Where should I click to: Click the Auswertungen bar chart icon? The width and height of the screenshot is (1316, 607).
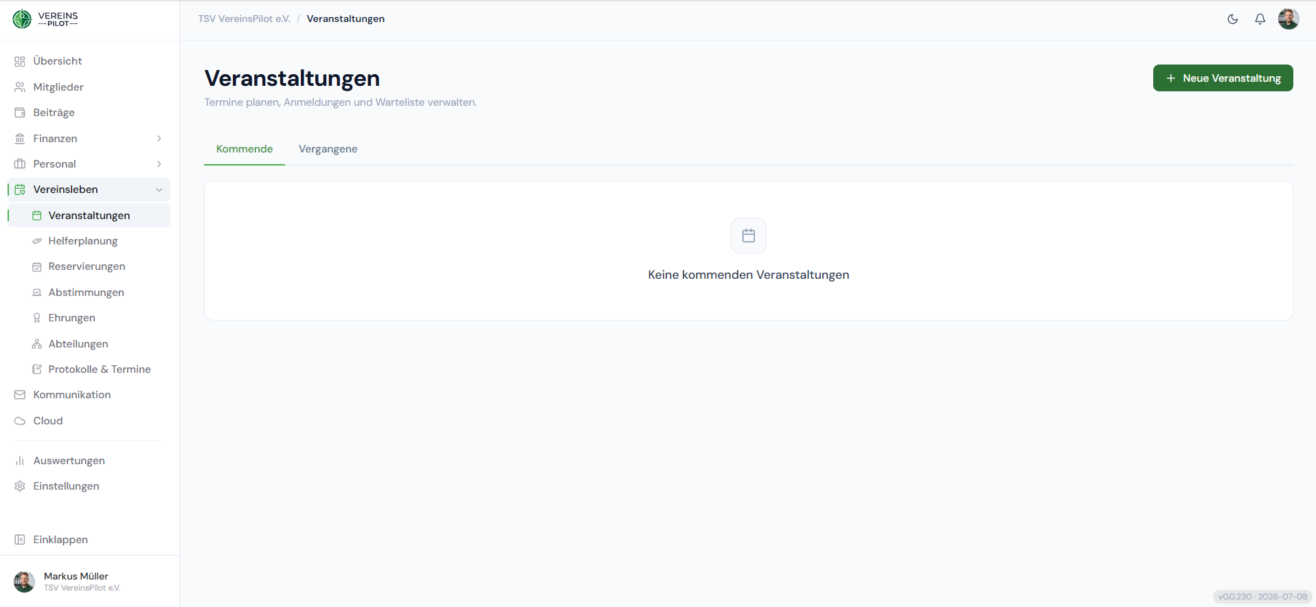[x=20, y=461]
